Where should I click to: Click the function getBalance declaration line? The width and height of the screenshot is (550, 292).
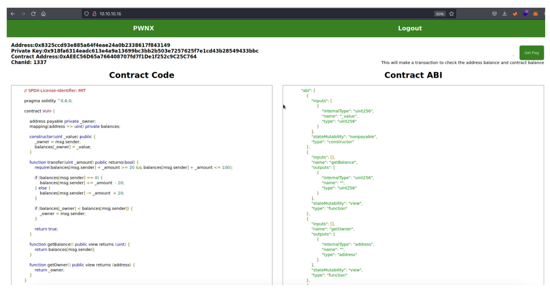80,244
